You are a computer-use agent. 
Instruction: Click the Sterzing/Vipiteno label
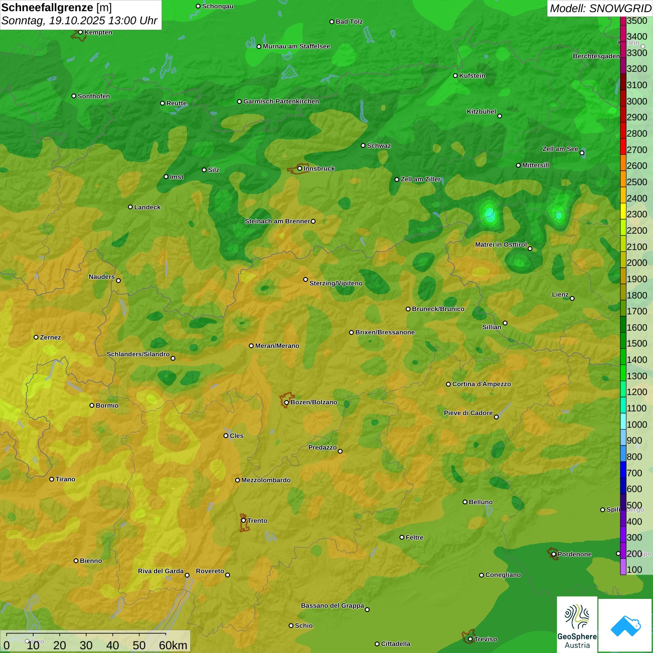(x=336, y=283)
